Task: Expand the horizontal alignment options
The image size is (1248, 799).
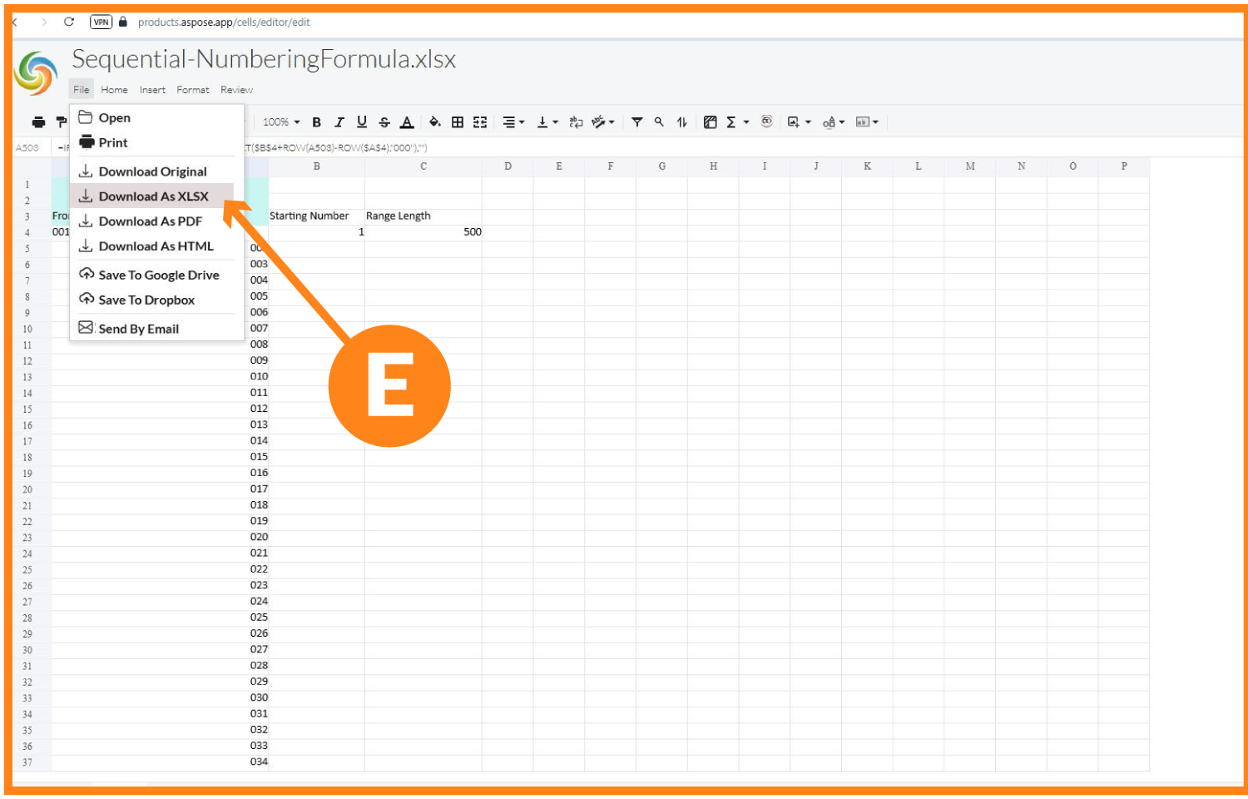Action: pyautogui.click(x=523, y=122)
